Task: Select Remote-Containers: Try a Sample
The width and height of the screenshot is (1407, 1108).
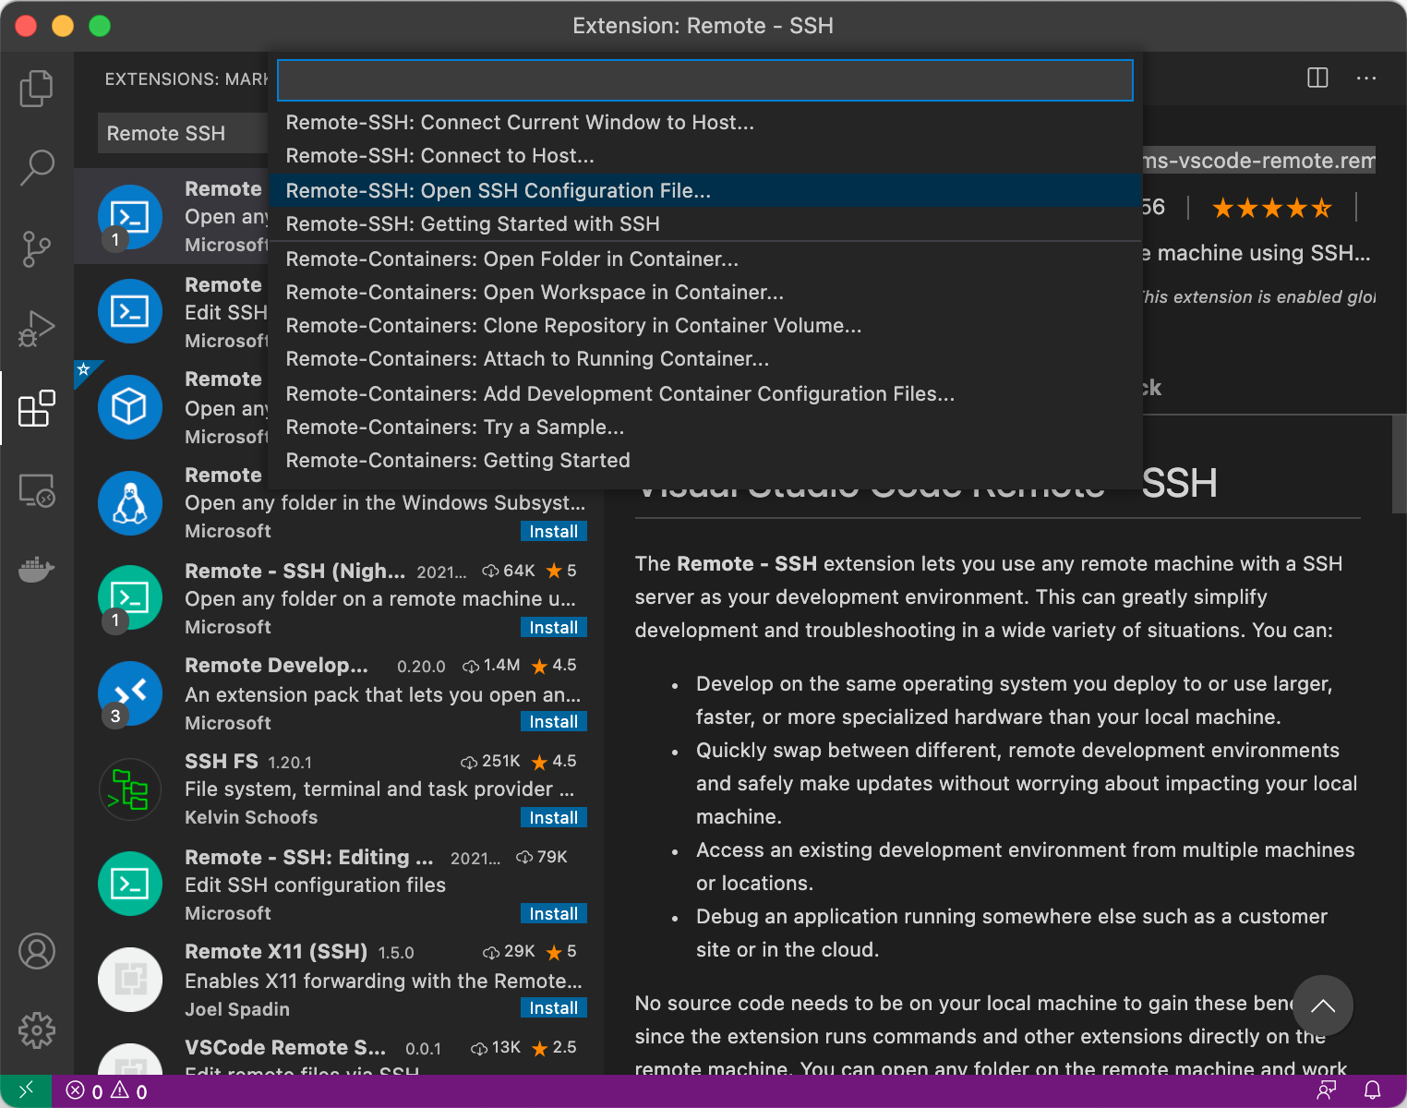Action: tap(705, 428)
